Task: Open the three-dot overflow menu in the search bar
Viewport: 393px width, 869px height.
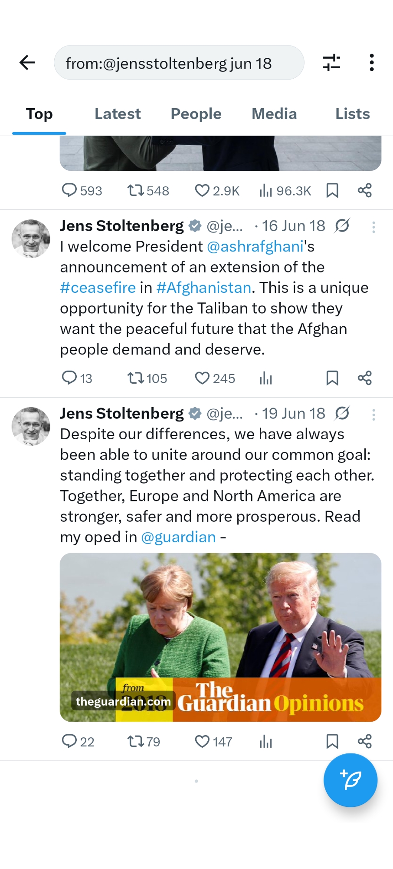Action: pos(372,63)
